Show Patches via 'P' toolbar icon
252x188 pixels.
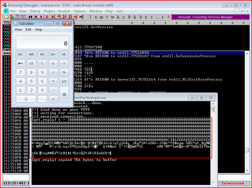(129, 17)
